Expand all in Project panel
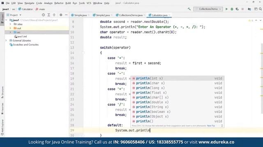 pyautogui.click(x=48, y=15)
